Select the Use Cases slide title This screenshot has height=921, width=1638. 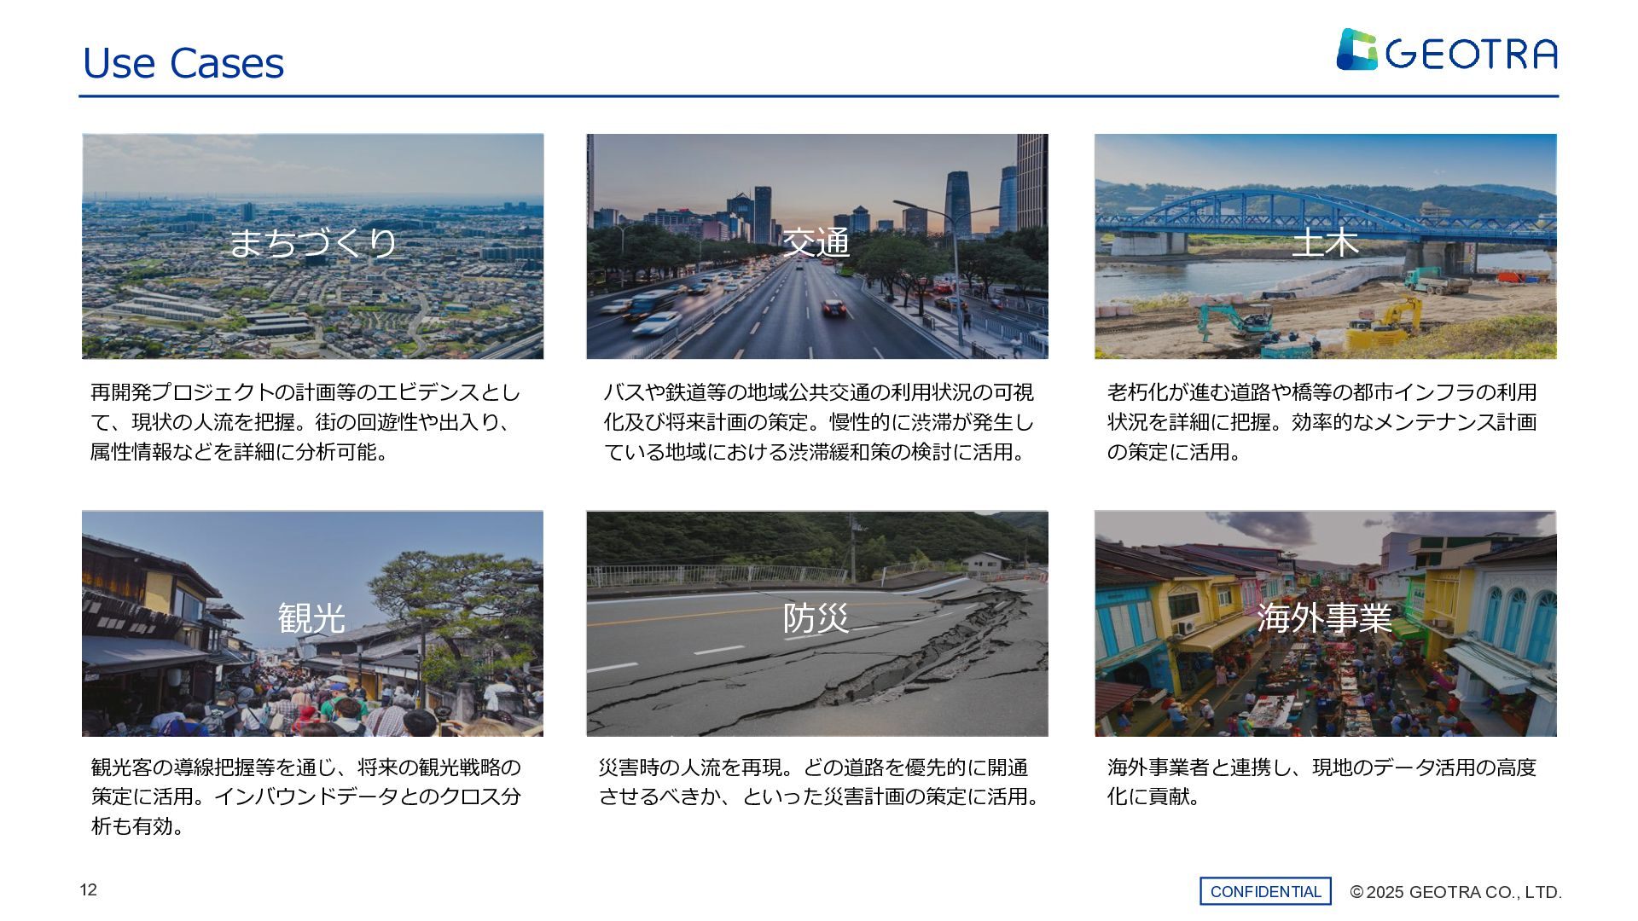(x=183, y=63)
